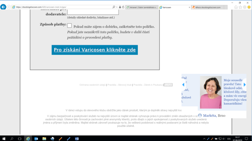Open the orange pen app on taskbar
Screen dimensions: 252x141
tap(60, 138)
